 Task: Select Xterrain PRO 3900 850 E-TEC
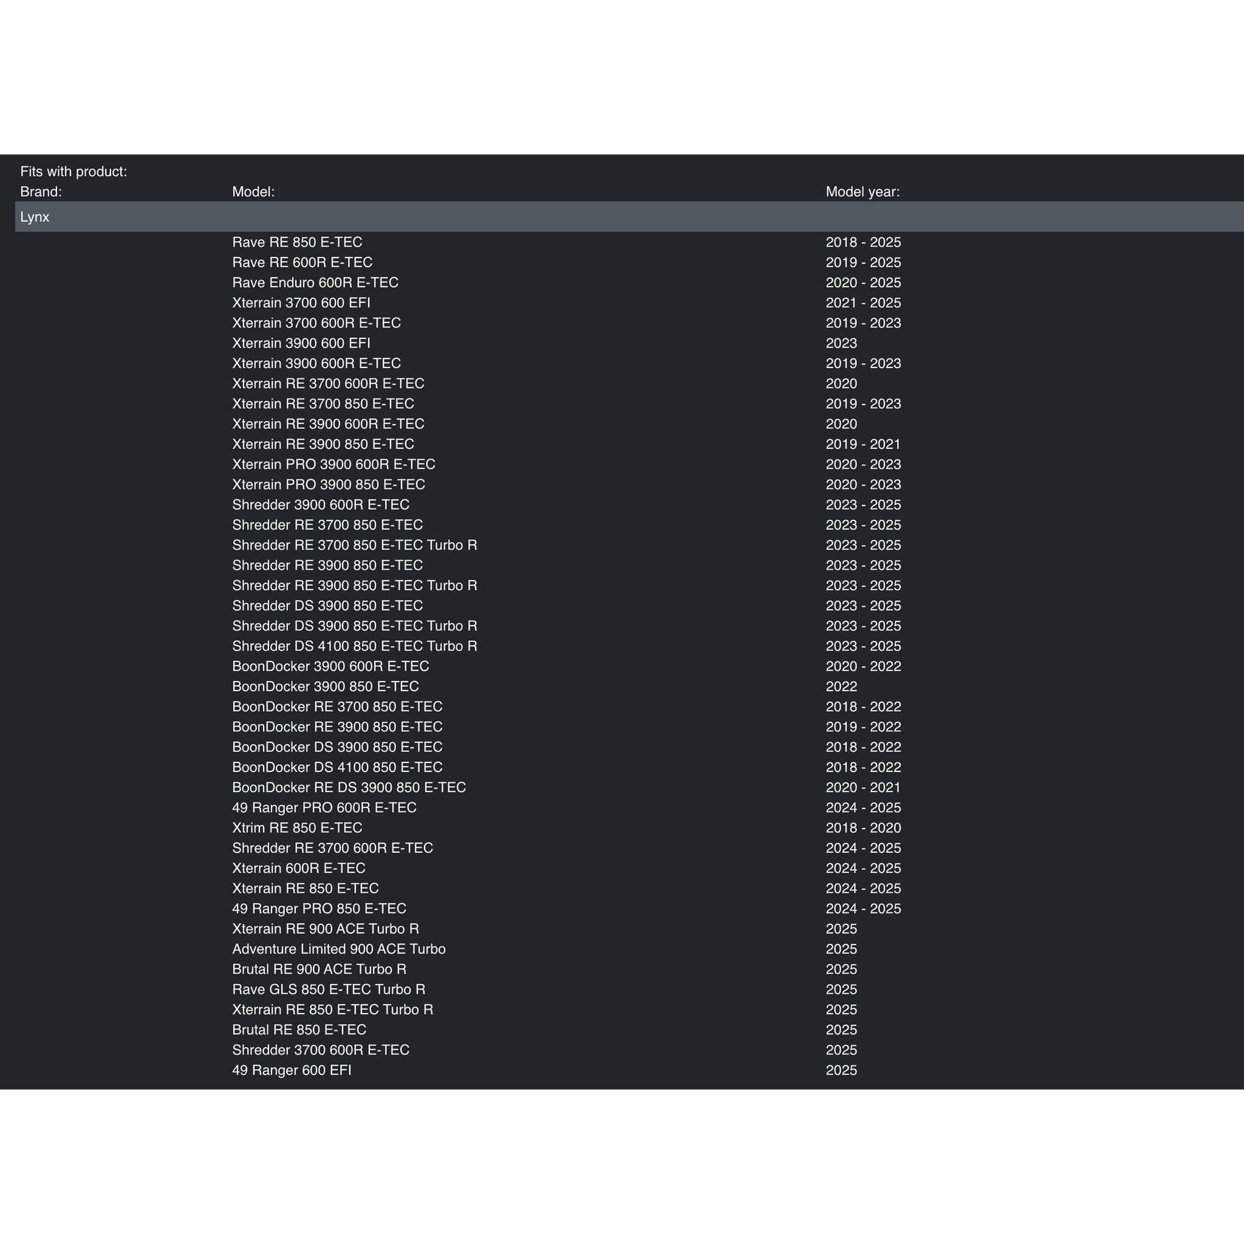tap(329, 484)
